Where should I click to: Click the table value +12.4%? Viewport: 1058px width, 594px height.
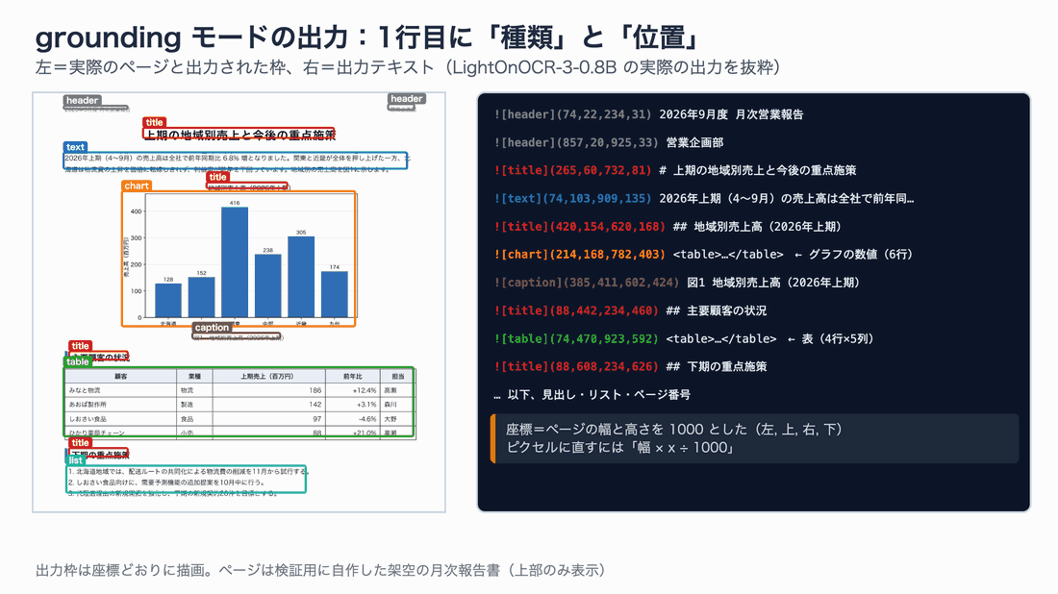(x=365, y=390)
